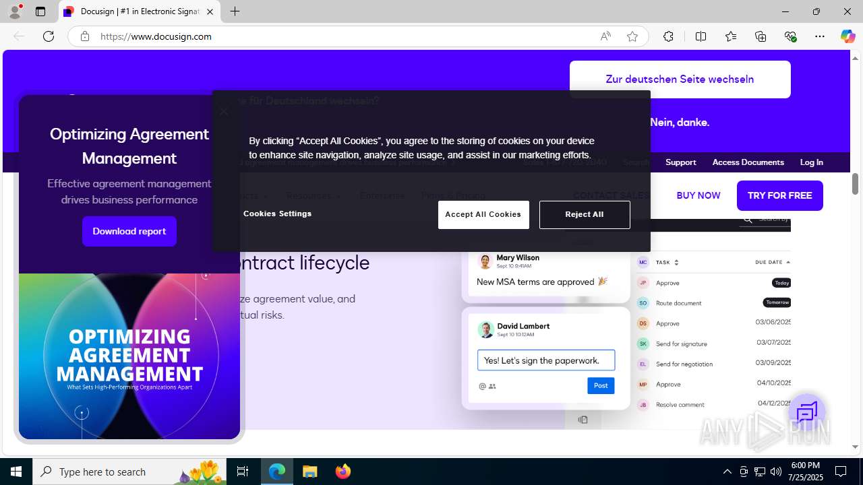
Task: Expand the Resources navigation menu
Action: [314, 195]
